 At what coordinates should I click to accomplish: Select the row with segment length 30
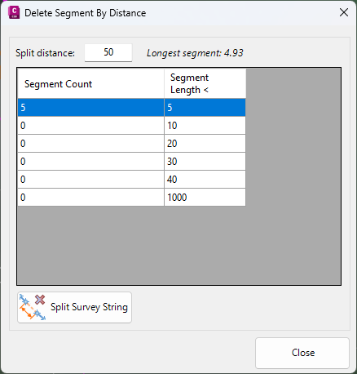coord(132,162)
